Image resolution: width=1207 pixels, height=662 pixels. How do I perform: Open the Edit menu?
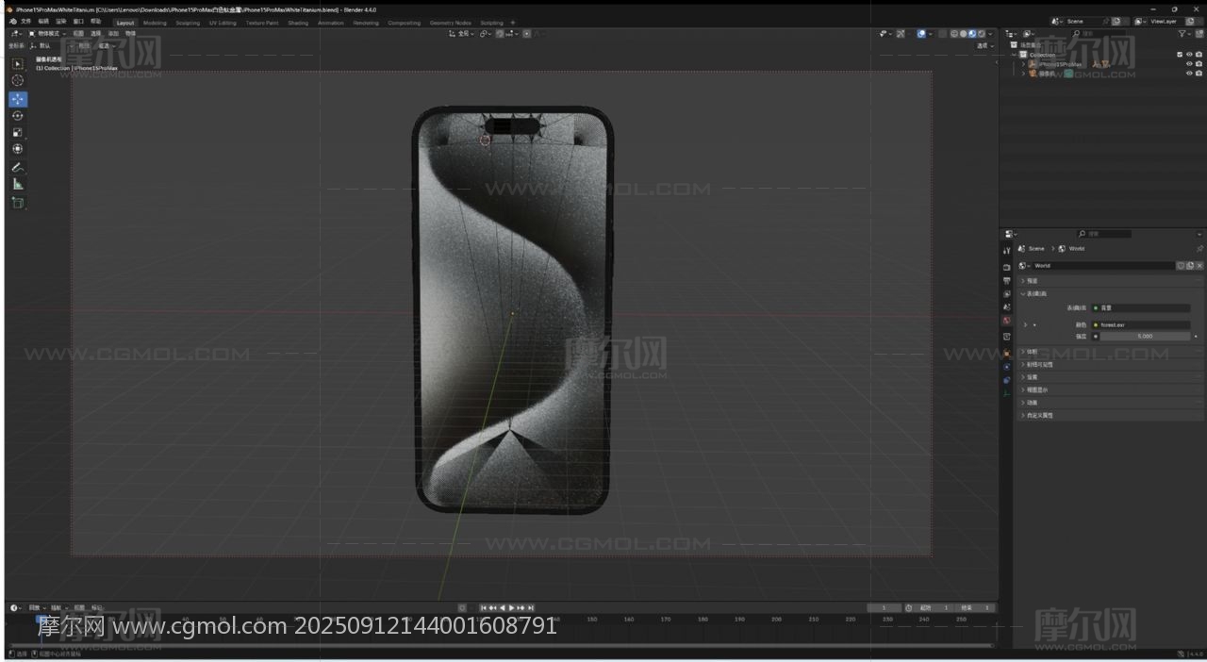(x=43, y=22)
